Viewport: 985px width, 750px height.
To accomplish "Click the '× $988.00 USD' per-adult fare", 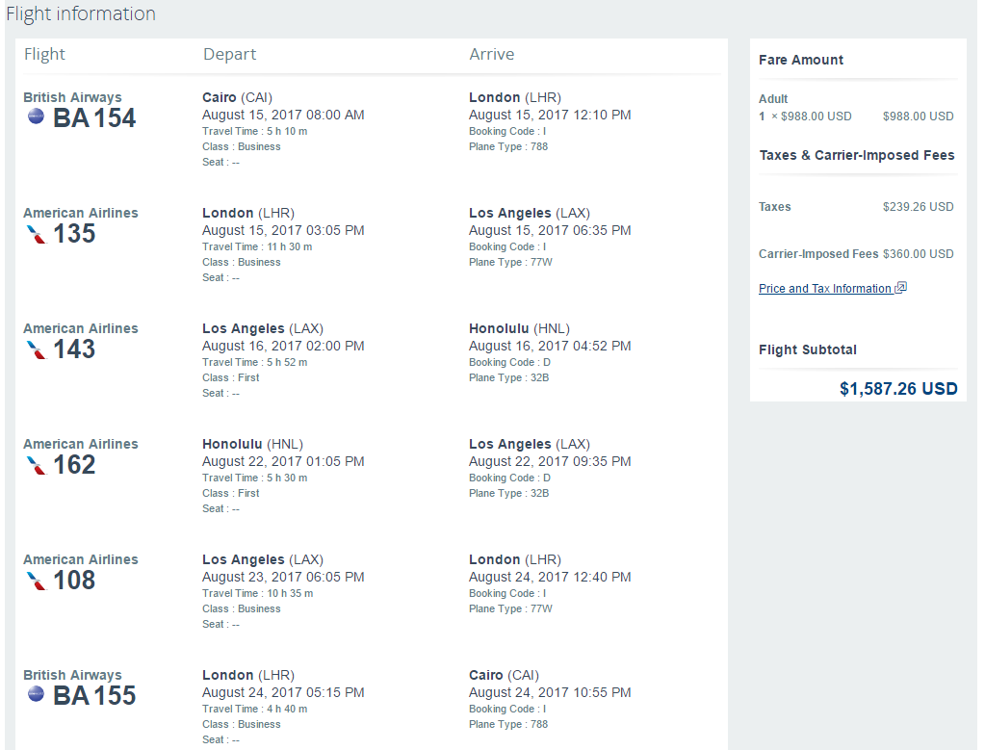I will [x=812, y=116].
